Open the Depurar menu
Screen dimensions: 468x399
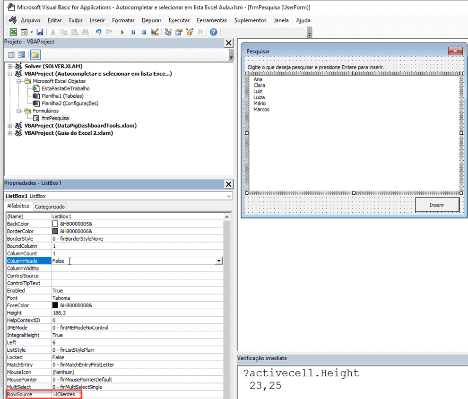[151, 20]
